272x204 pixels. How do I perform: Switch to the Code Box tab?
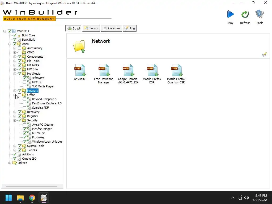tap(112, 28)
